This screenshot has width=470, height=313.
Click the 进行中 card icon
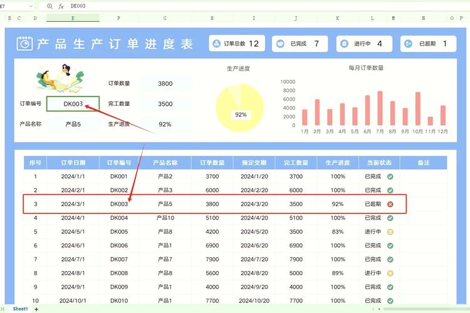[x=345, y=44]
